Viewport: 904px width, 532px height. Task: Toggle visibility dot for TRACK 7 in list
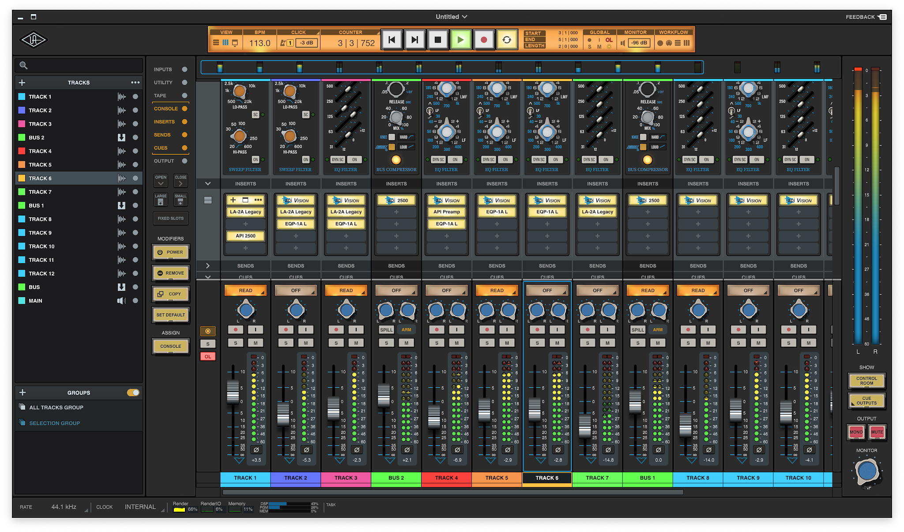click(x=135, y=192)
